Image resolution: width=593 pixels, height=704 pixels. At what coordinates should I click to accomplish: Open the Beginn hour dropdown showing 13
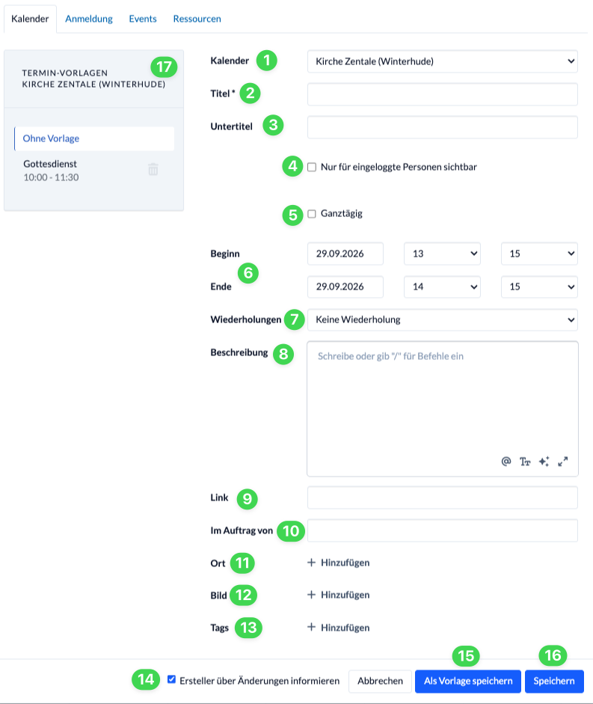[x=442, y=254]
